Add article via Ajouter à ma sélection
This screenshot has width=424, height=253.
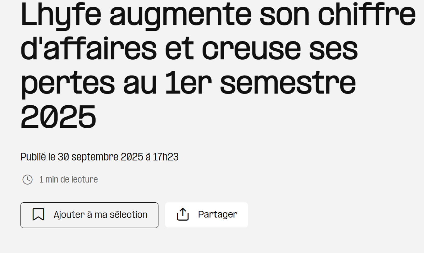[100, 215]
